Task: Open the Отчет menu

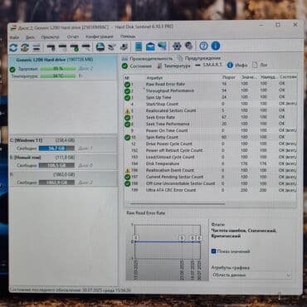Action: 73,37
